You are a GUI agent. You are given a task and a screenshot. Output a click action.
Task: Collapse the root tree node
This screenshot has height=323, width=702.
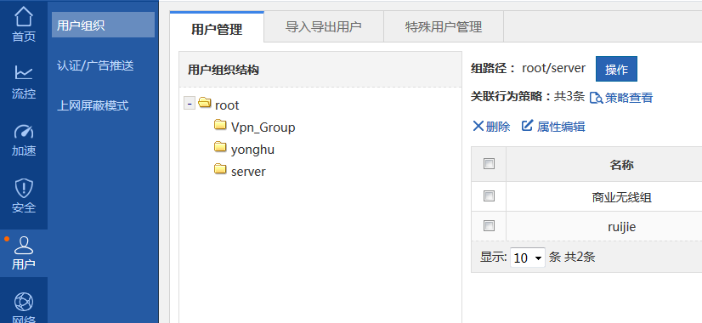tap(190, 104)
